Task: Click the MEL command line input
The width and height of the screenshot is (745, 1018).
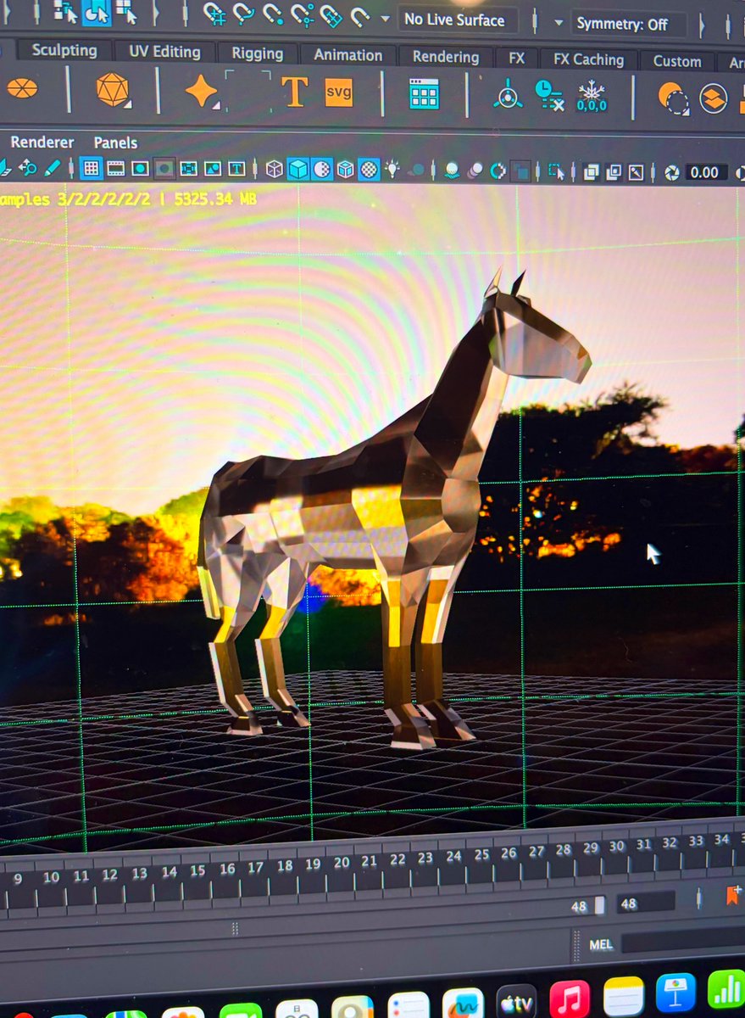Action: coord(682,942)
